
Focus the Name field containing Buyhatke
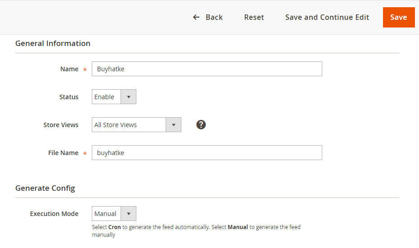[207, 69]
